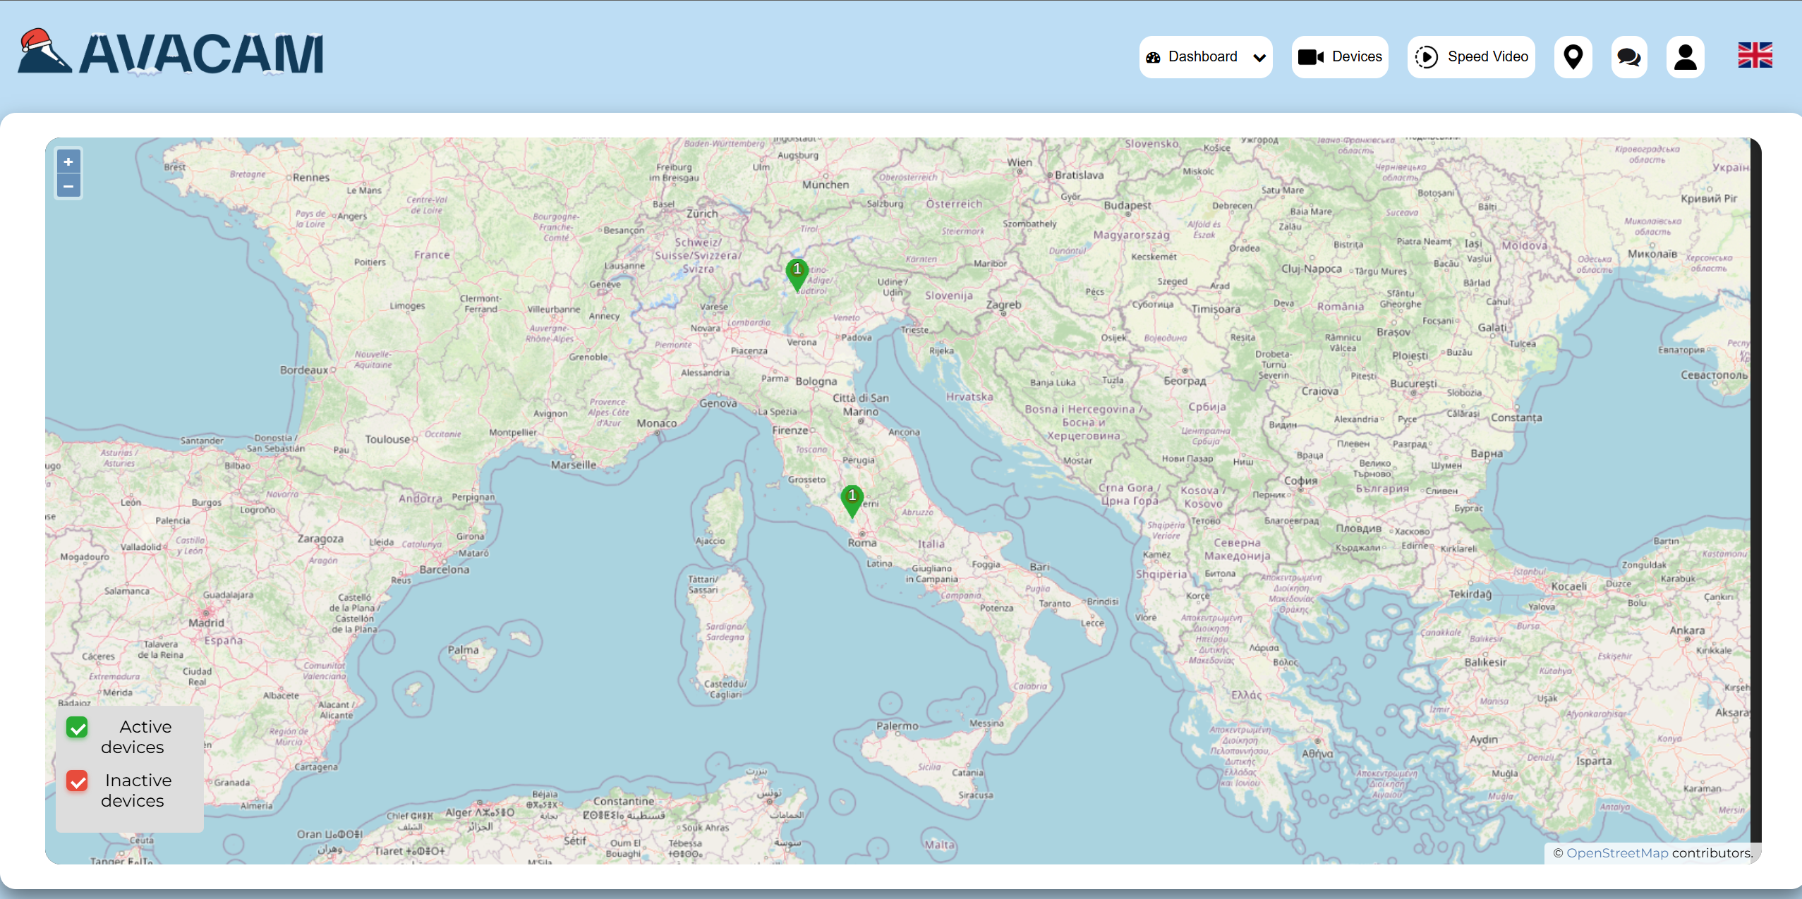Image resolution: width=1802 pixels, height=899 pixels.
Task: Open the chat messages icon
Action: coord(1628,57)
